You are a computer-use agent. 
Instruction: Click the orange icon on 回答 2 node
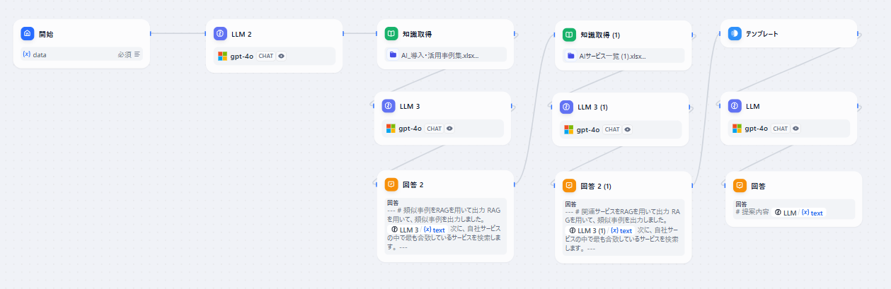click(x=391, y=184)
